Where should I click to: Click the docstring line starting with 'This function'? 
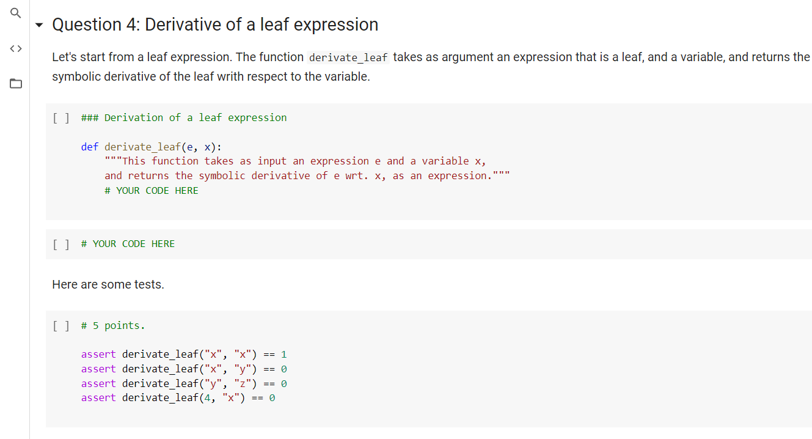click(x=295, y=161)
